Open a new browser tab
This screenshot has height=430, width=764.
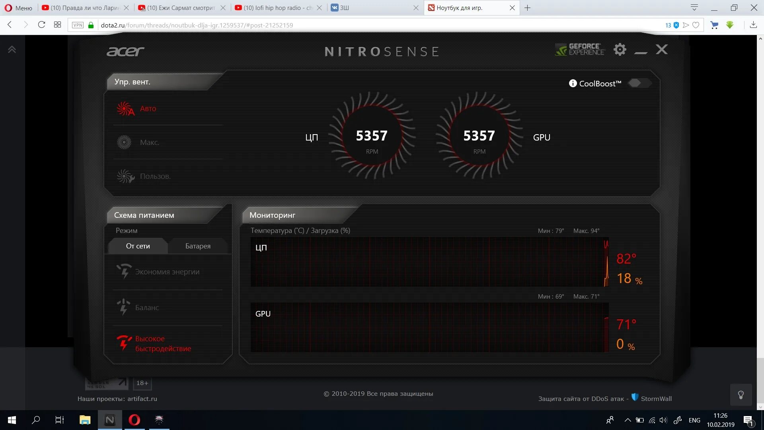pos(527,8)
